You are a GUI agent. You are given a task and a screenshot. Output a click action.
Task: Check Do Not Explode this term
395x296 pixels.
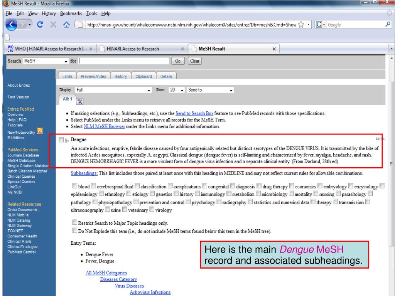[x=74, y=230]
